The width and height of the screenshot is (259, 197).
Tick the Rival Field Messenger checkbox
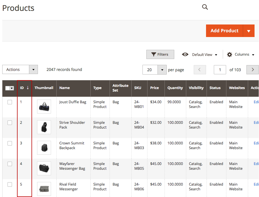[10, 184]
